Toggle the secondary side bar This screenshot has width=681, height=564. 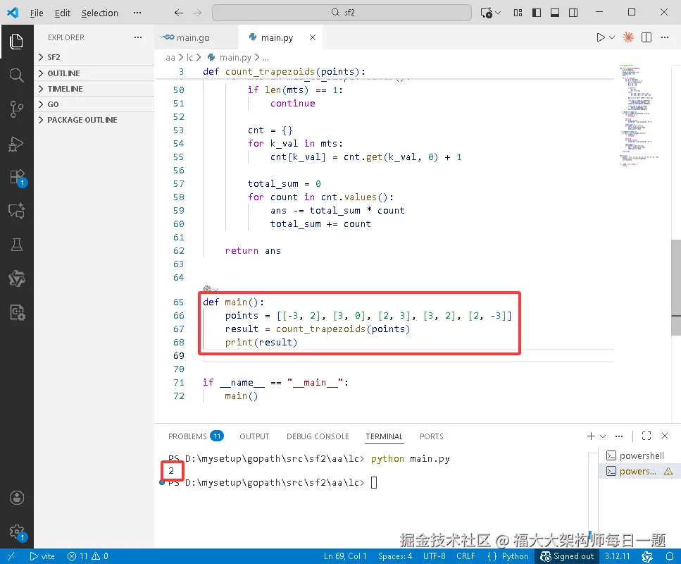click(573, 13)
